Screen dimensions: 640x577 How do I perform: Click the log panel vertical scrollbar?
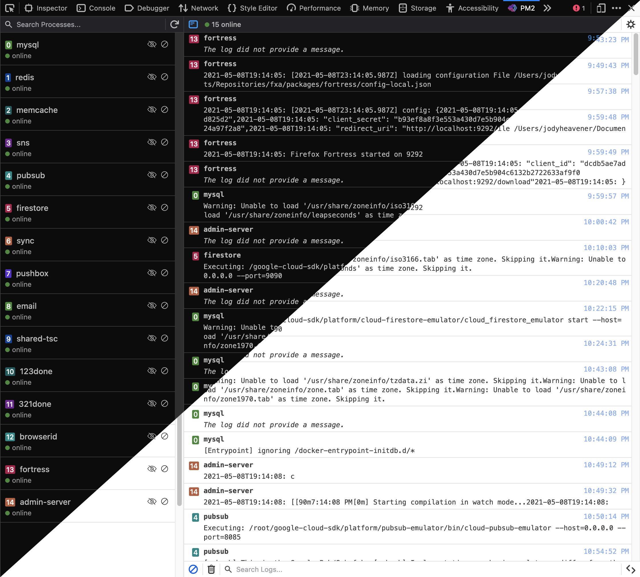(x=636, y=54)
